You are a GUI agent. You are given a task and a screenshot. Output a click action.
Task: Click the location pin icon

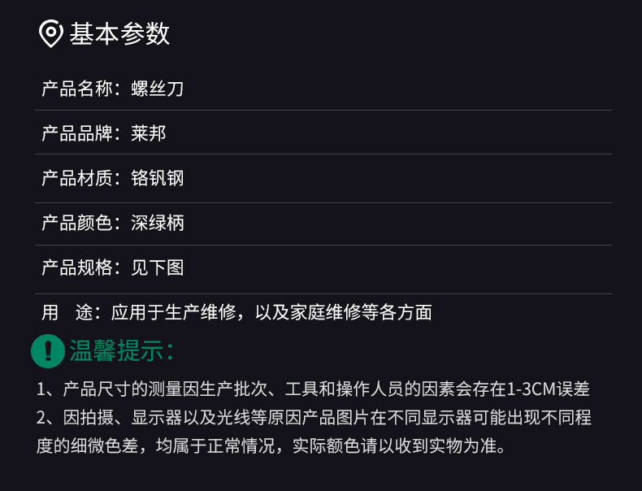(x=50, y=34)
